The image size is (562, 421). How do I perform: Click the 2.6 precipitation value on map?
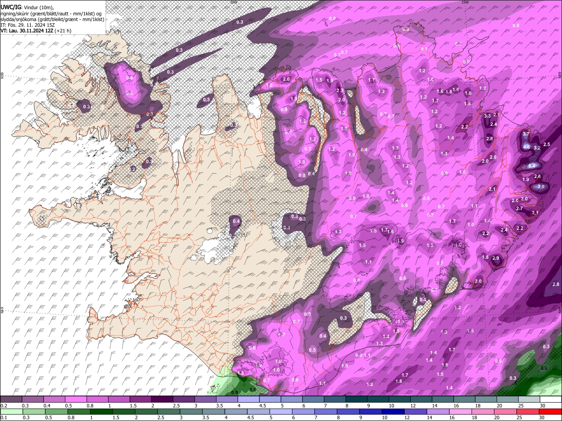pyautogui.click(x=537, y=176)
